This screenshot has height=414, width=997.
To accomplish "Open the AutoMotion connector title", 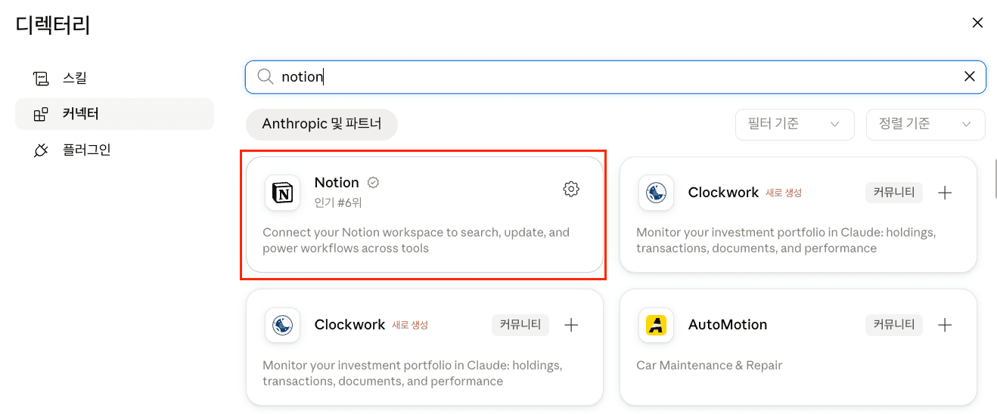I will pyautogui.click(x=728, y=325).
